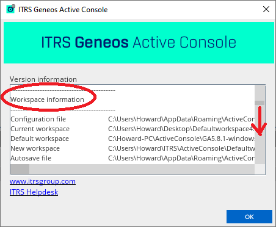Image resolution: width=276 pixels, height=227 pixels.
Task: Click the horizontal scrollbar thumb in version info
Action: [x=20, y=169]
